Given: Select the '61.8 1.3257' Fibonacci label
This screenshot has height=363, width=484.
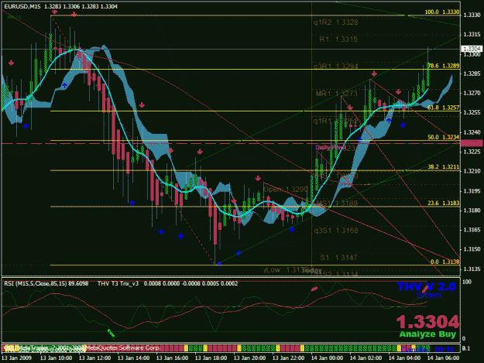Looking at the screenshot, I should coord(444,108).
